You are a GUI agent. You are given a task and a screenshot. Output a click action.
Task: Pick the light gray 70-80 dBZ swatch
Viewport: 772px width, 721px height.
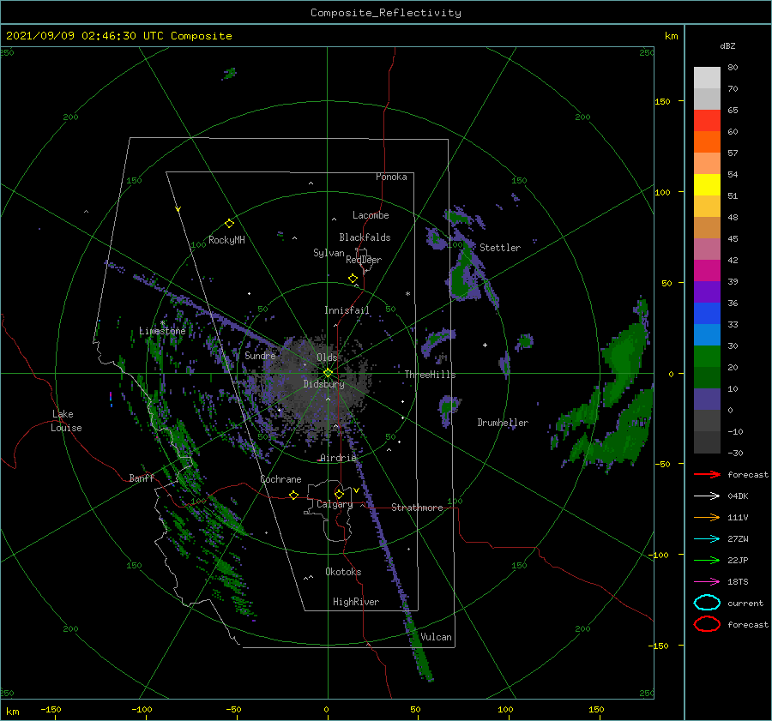click(x=707, y=78)
